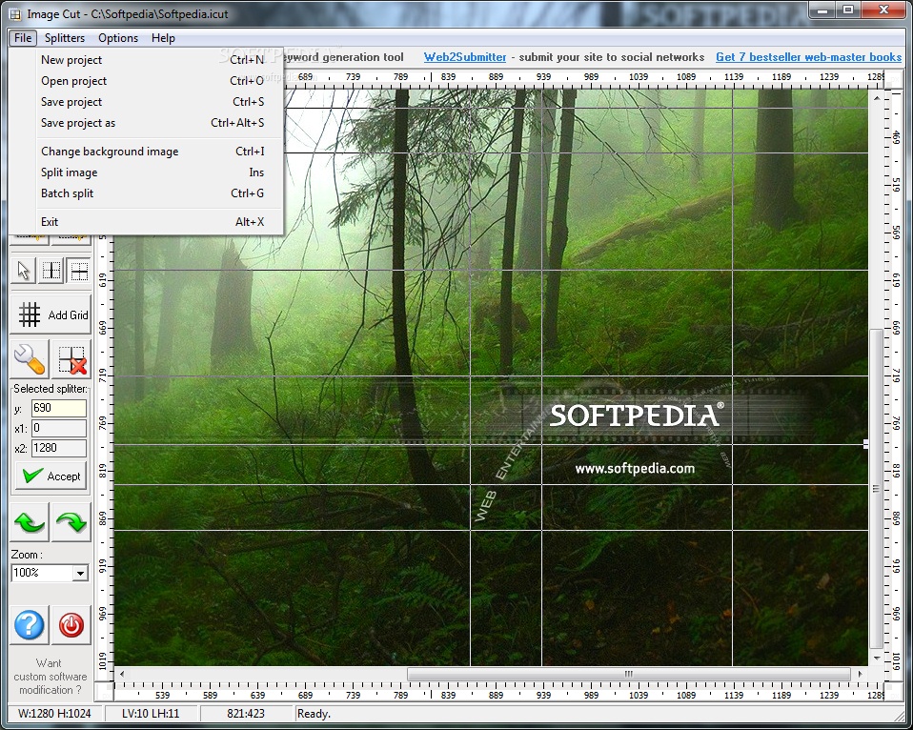Select Batch split menu entry
913x730 pixels.
coord(67,193)
